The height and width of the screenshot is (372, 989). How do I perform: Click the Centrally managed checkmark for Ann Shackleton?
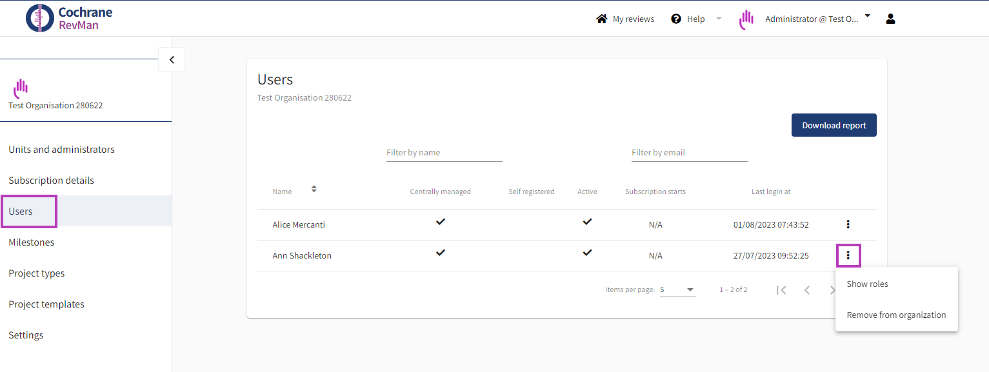click(441, 253)
